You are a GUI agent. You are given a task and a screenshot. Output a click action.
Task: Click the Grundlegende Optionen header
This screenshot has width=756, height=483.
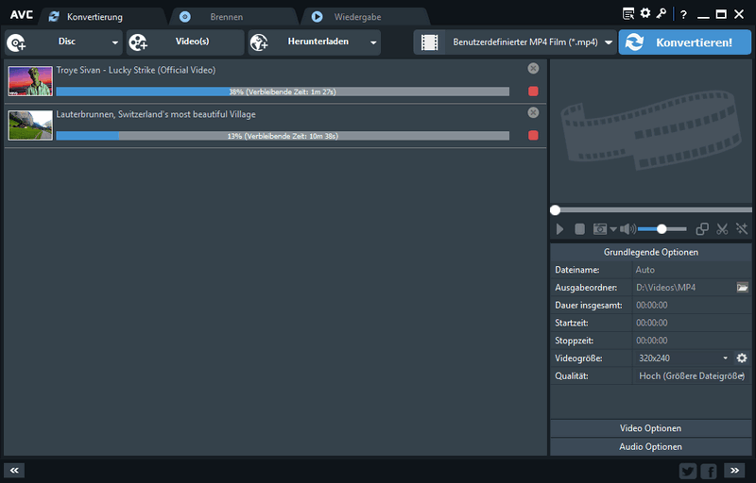[651, 252]
